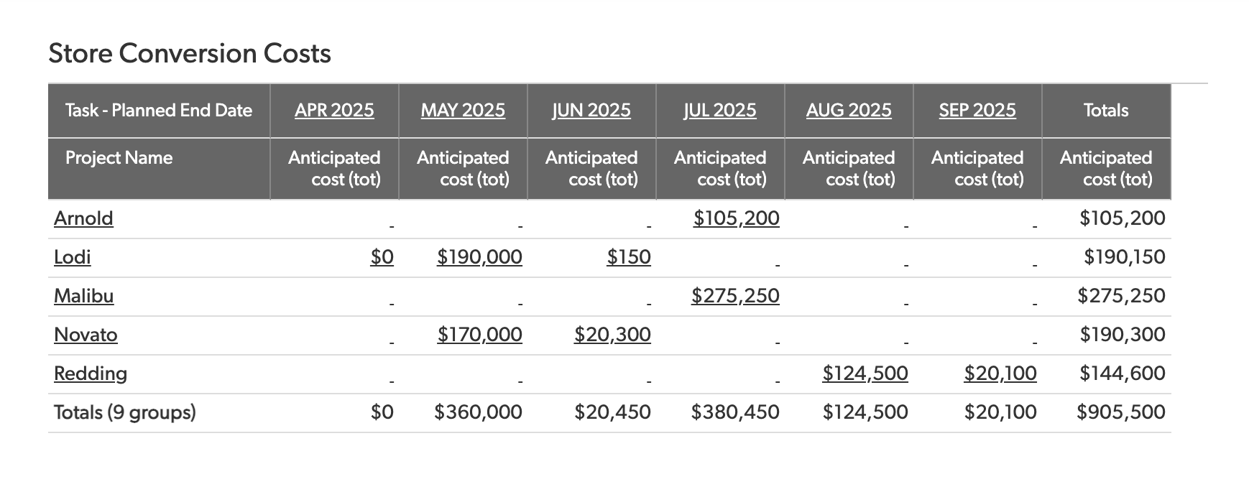Open Redding's $20,100 September cost

(x=1000, y=374)
